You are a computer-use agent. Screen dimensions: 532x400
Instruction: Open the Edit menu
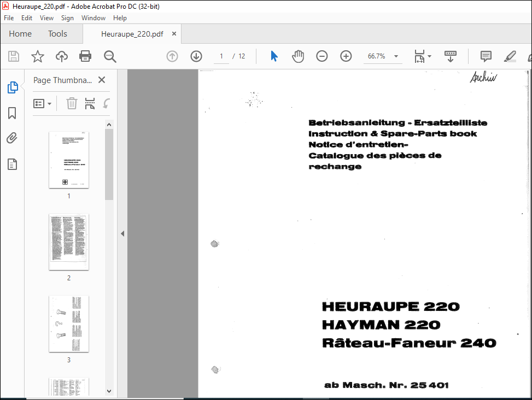(x=26, y=18)
